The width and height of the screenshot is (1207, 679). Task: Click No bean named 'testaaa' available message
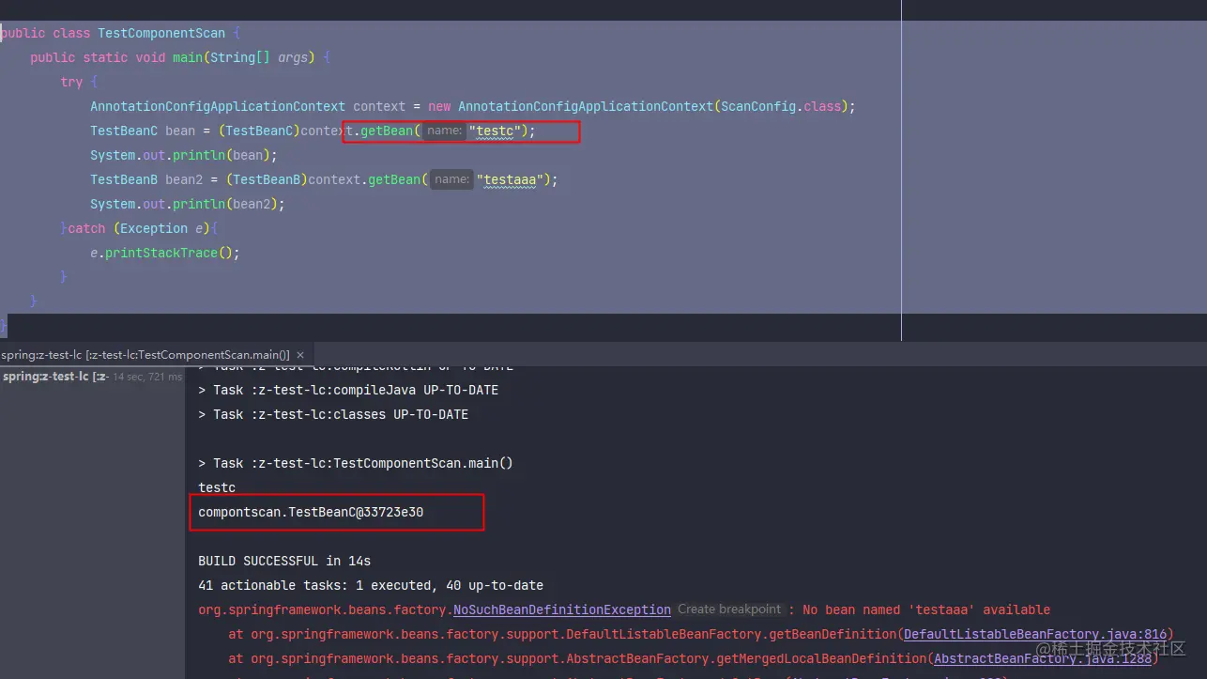[925, 610]
